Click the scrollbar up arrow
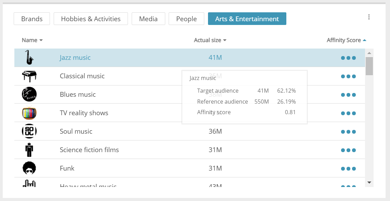 (x=369, y=53)
